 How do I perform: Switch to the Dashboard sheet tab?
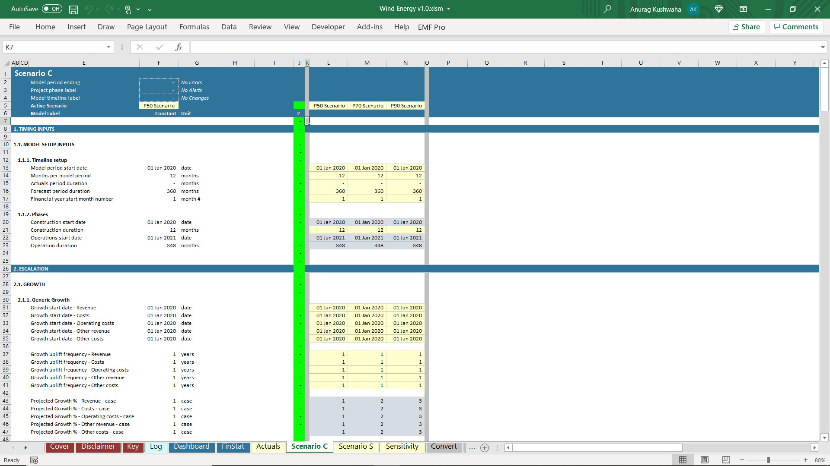(192, 447)
